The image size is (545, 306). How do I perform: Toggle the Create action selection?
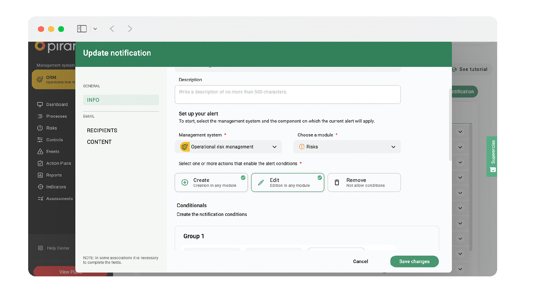(x=211, y=182)
